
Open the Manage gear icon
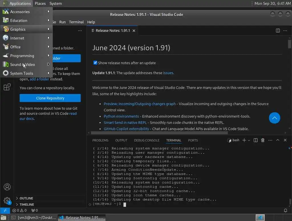click(7, 200)
